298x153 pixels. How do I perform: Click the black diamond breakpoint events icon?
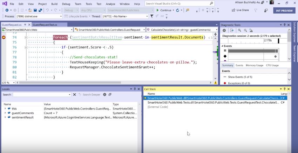225,56
